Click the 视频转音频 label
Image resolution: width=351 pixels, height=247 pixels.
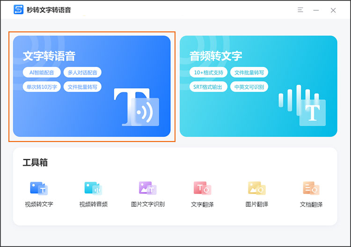coord(93,204)
